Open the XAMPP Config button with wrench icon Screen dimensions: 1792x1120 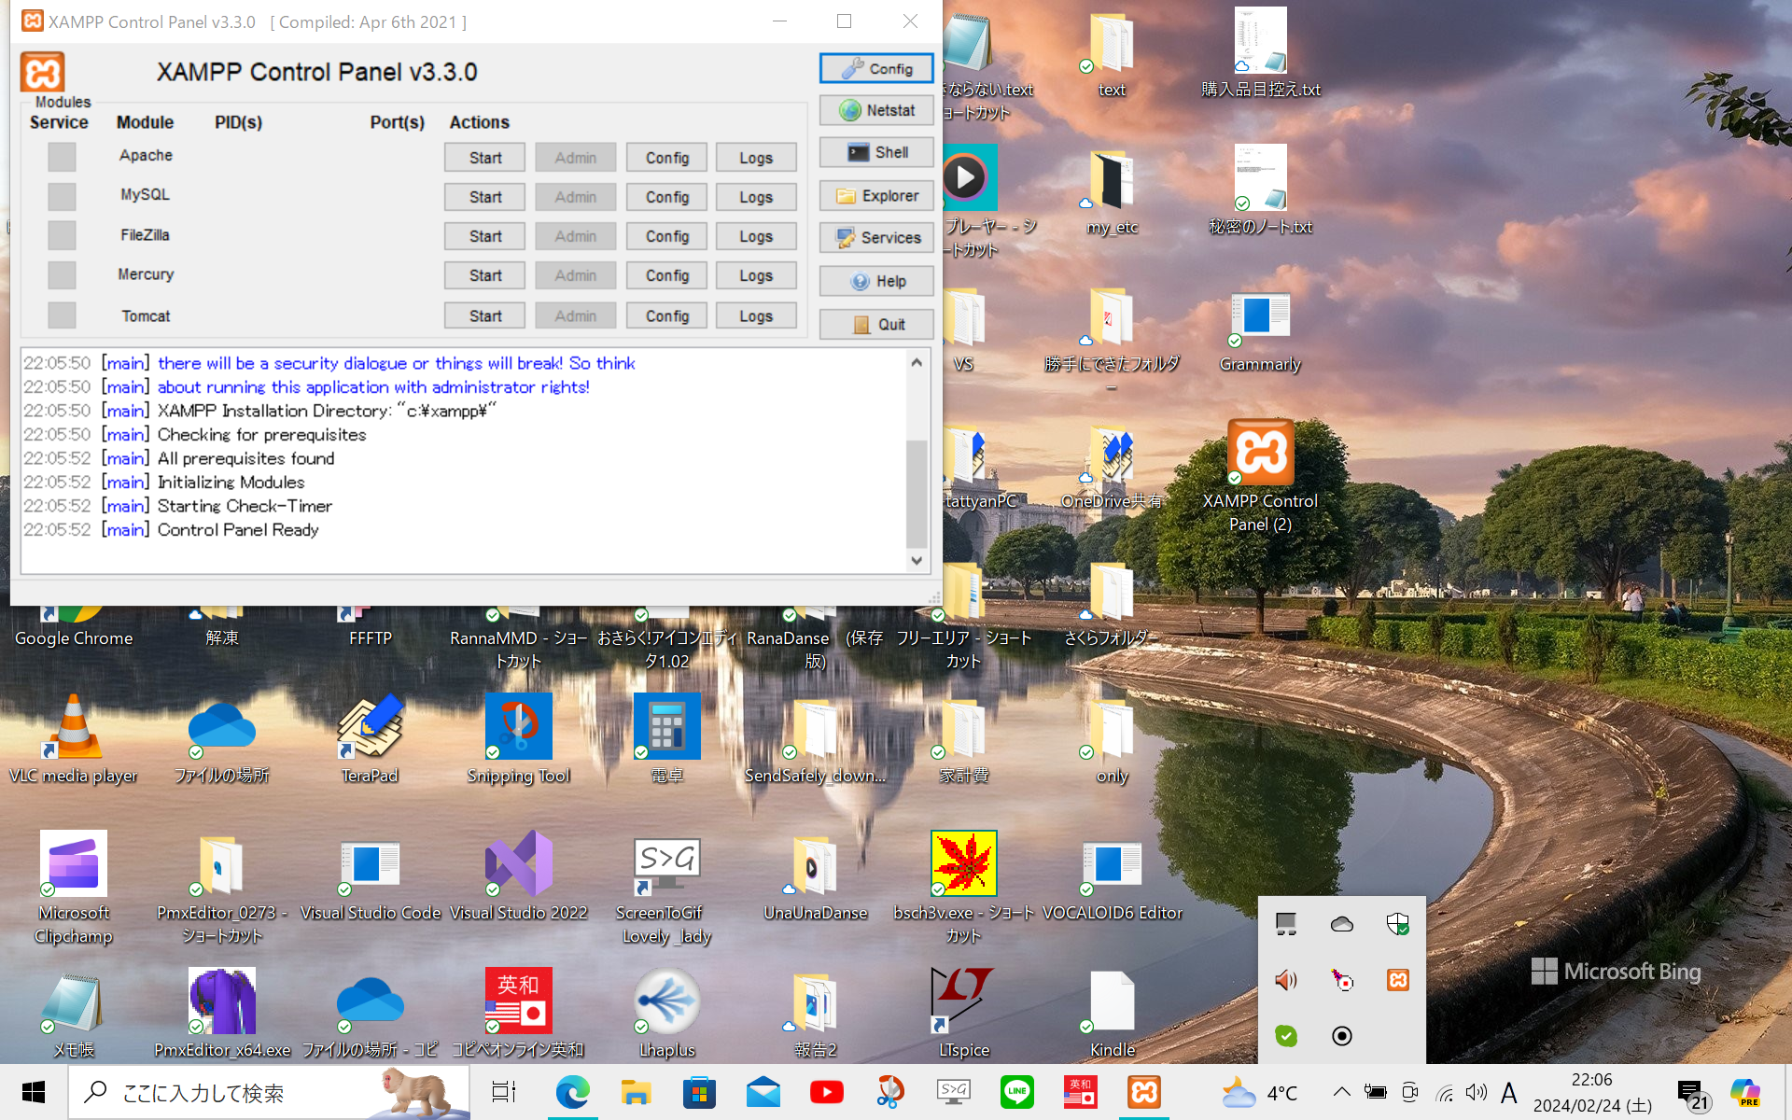coord(875,69)
